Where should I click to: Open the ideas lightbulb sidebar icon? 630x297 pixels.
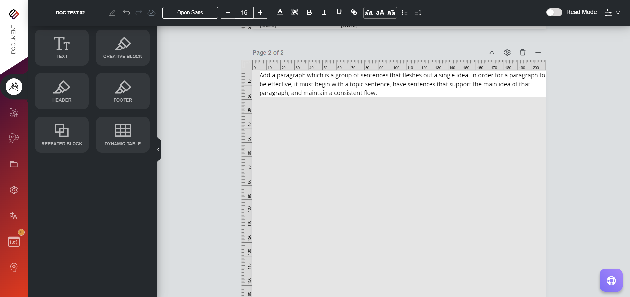[x=13, y=267]
